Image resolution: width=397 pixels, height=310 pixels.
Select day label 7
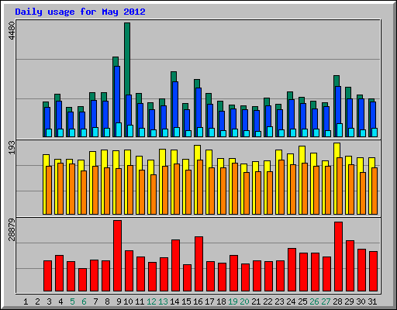(95, 301)
